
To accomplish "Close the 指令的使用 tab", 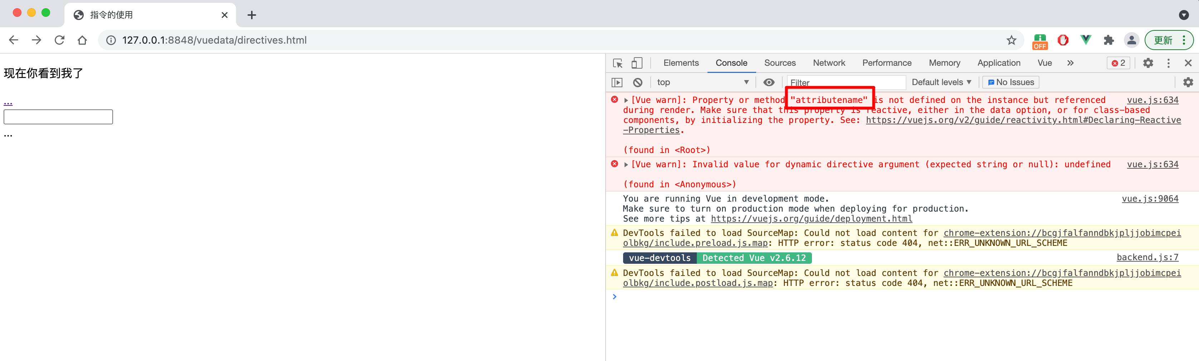I will (x=224, y=15).
